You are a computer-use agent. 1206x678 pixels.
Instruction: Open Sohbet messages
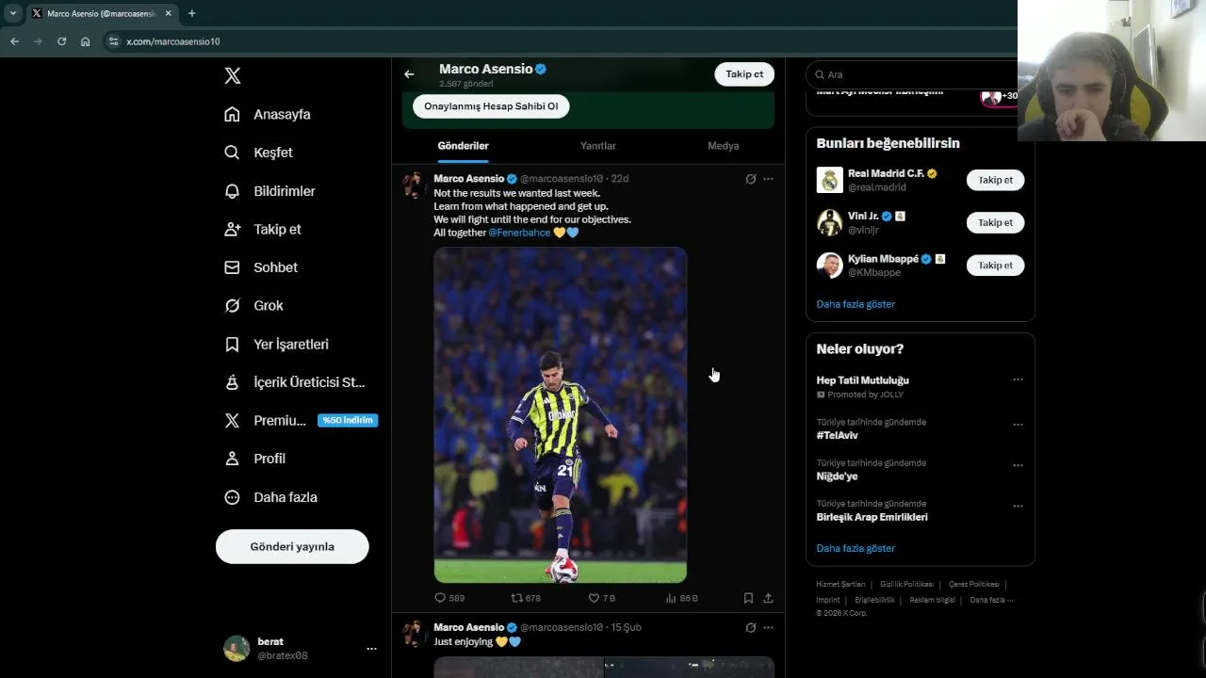[261, 267]
